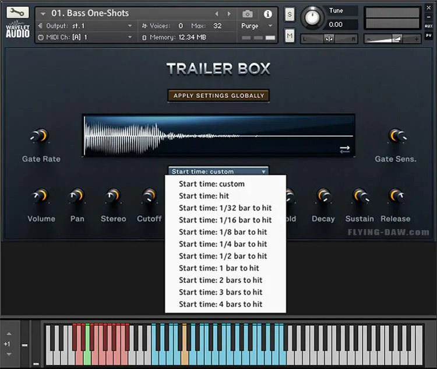This screenshot has width=437, height=369.
Task: Click the Gate Sens. knob
Action: coord(396,136)
